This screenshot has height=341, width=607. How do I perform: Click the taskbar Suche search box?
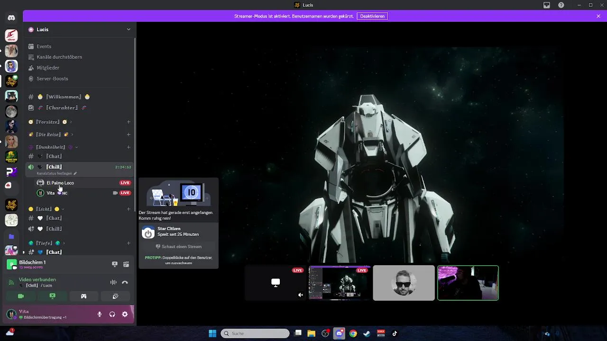(x=255, y=333)
